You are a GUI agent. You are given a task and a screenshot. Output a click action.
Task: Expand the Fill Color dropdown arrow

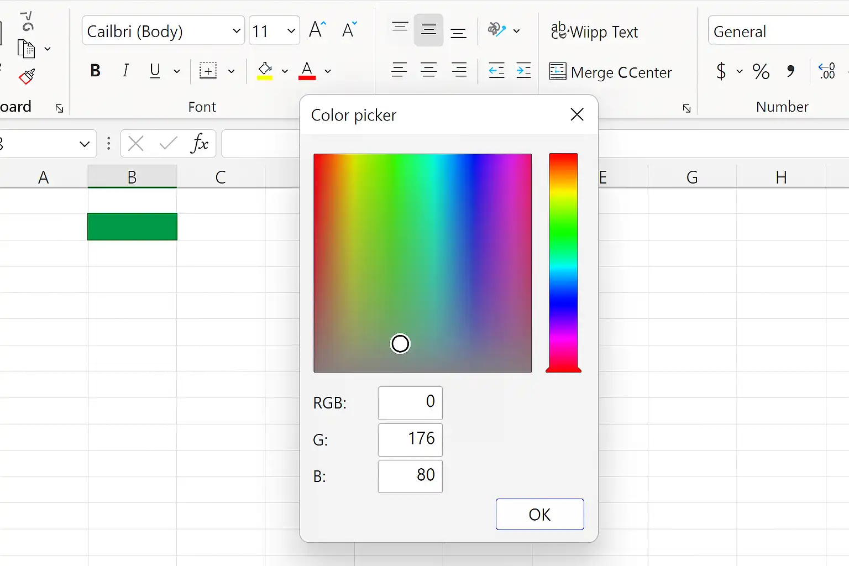[x=285, y=71]
